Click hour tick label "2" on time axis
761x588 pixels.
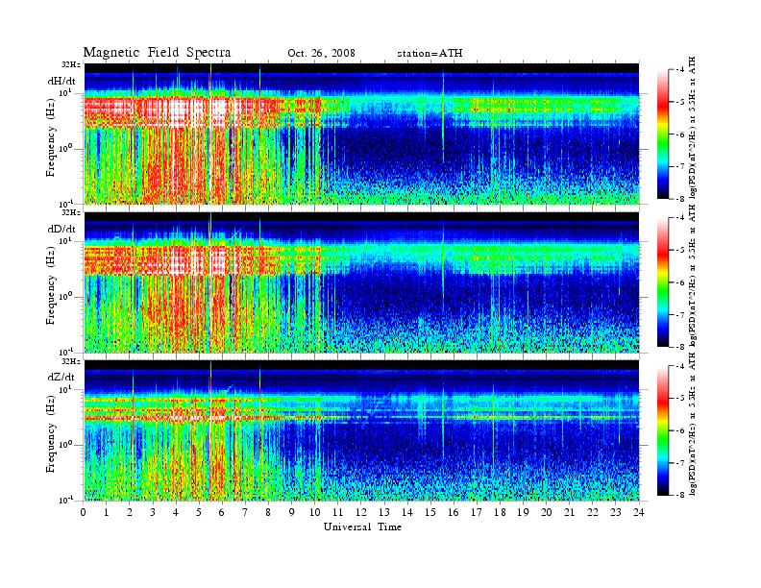point(130,513)
